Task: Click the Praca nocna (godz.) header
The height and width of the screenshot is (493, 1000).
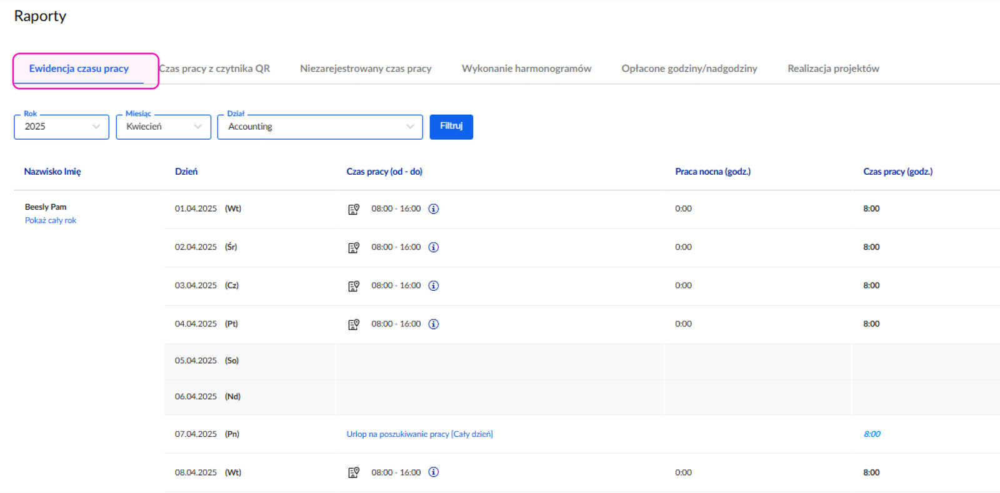Action: [x=712, y=172]
